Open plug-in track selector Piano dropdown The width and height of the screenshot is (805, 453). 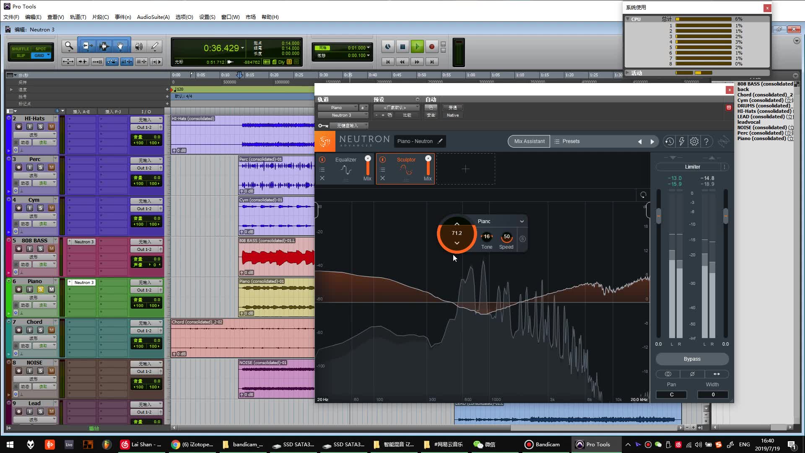click(338, 108)
